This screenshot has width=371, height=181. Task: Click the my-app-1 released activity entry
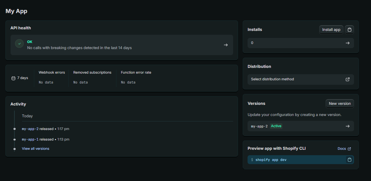click(x=37, y=139)
